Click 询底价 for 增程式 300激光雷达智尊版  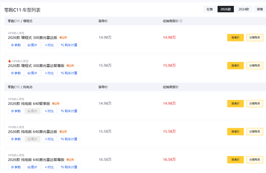tap(236, 66)
